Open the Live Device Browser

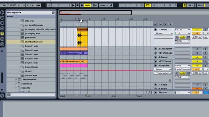point(2,18)
